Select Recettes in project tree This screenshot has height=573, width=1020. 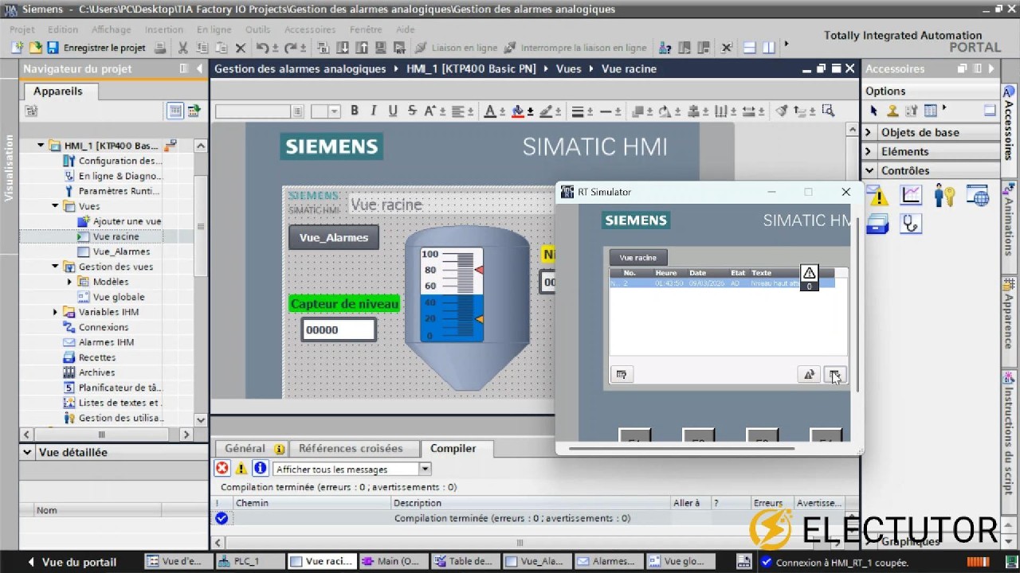click(96, 357)
